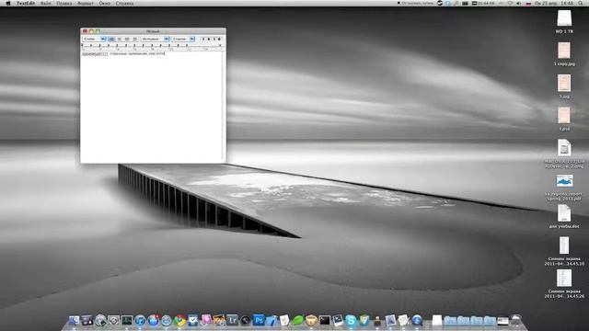Open Skype from the Dock
Image resolution: width=589 pixels, height=331 pixels.
coord(351,321)
